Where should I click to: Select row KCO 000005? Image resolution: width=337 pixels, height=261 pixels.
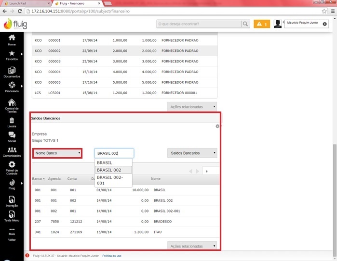(125, 82)
